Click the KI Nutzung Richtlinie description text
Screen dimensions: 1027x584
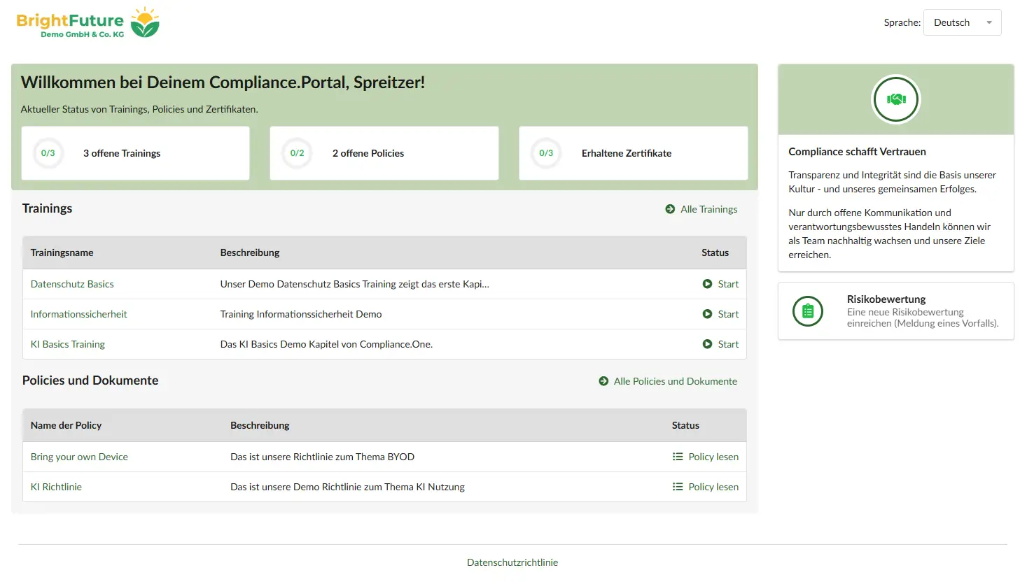pyautogui.click(x=347, y=487)
